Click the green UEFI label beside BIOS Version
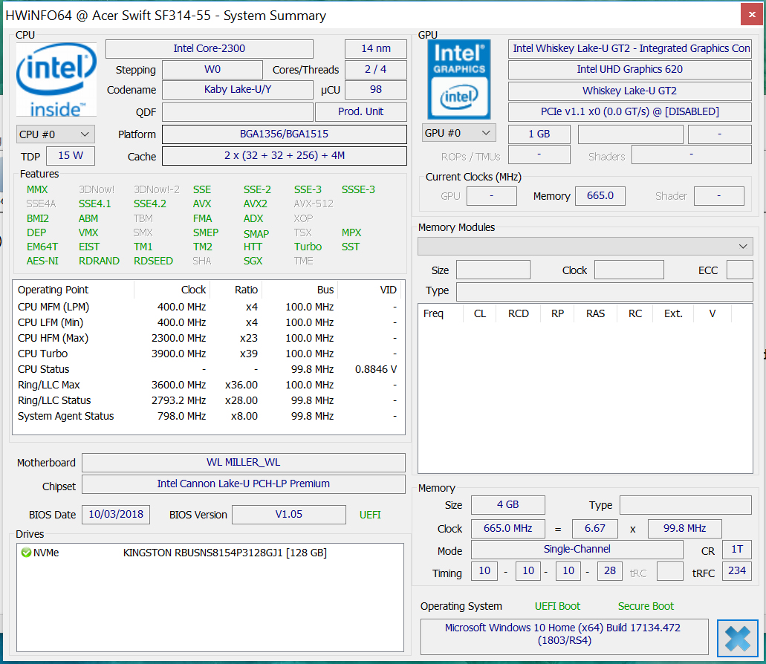The height and width of the screenshot is (664, 766). click(370, 515)
